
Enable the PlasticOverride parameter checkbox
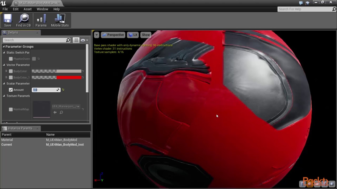point(11,59)
